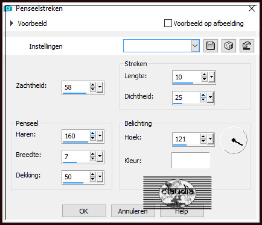Click the Penseelstreken dialog title icon
Screen dimensions: 262x225
point(8,8)
